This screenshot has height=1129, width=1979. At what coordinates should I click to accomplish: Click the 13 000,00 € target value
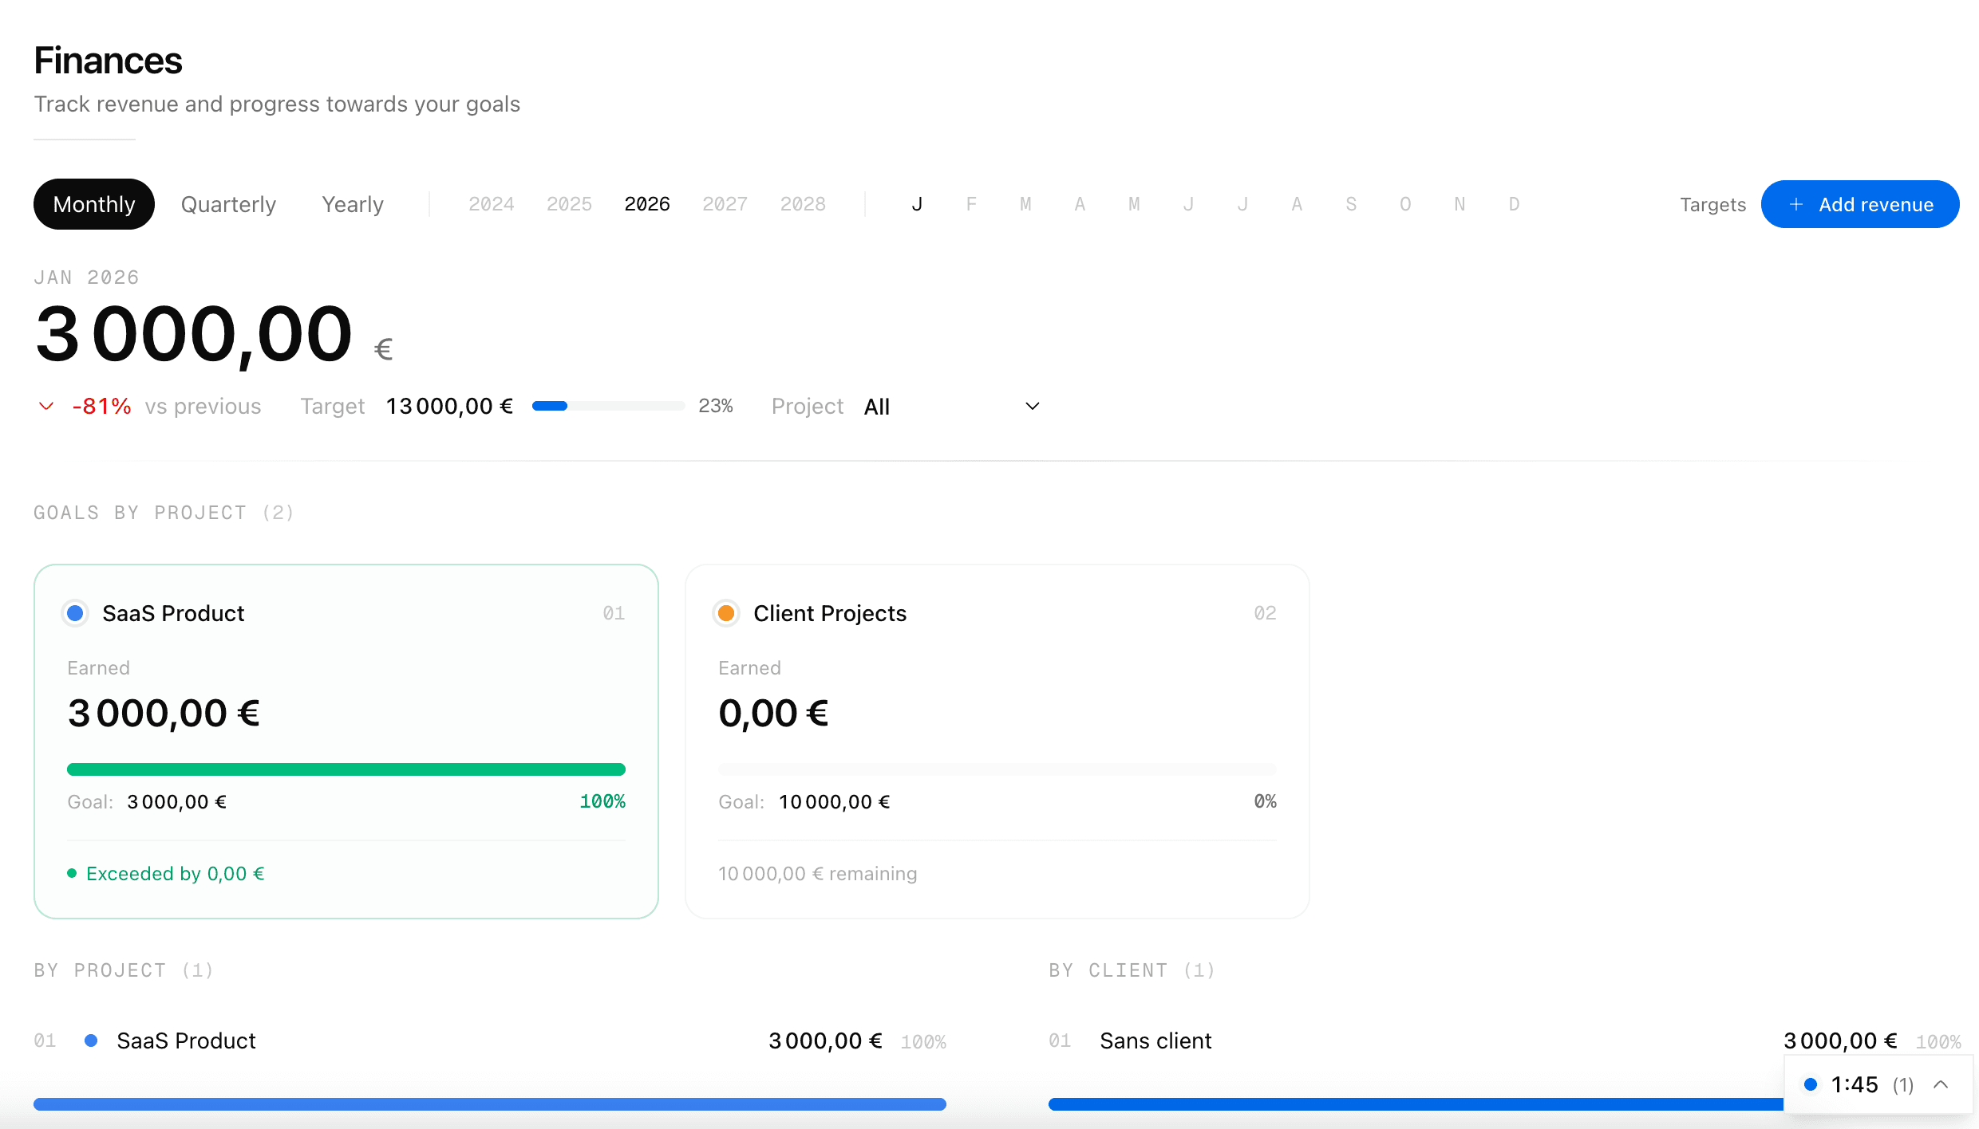448,406
